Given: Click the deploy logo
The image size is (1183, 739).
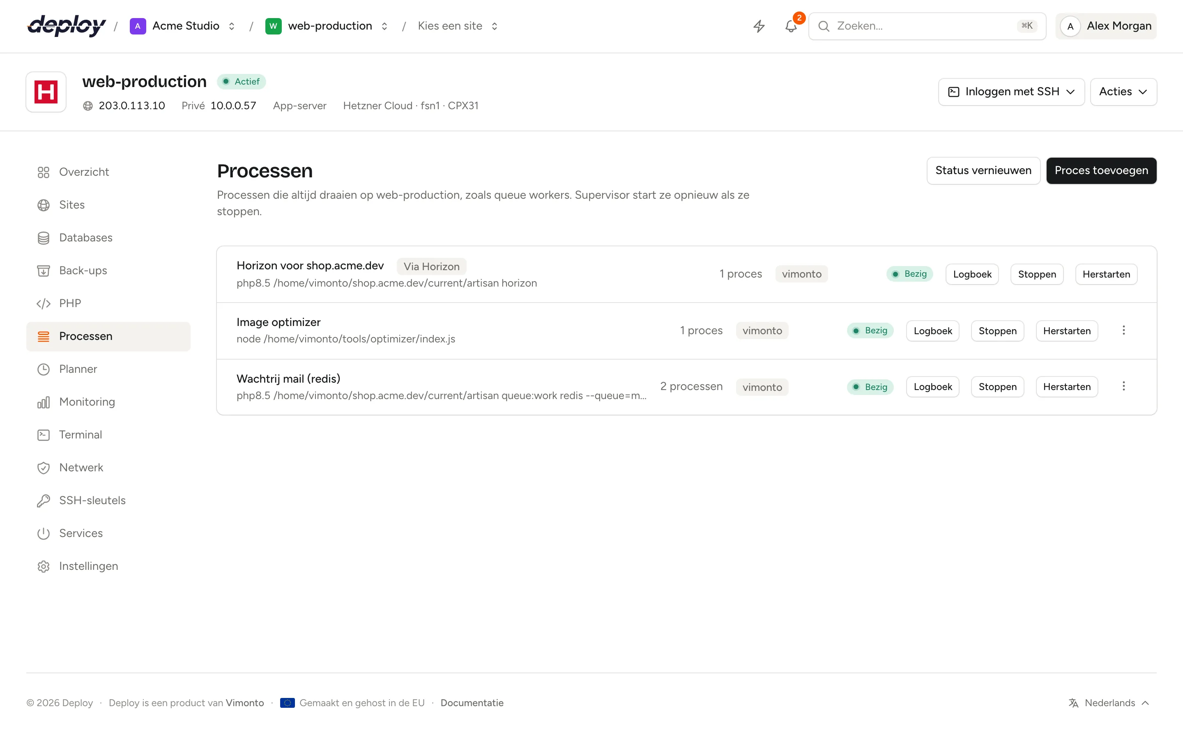Looking at the screenshot, I should point(67,26).
